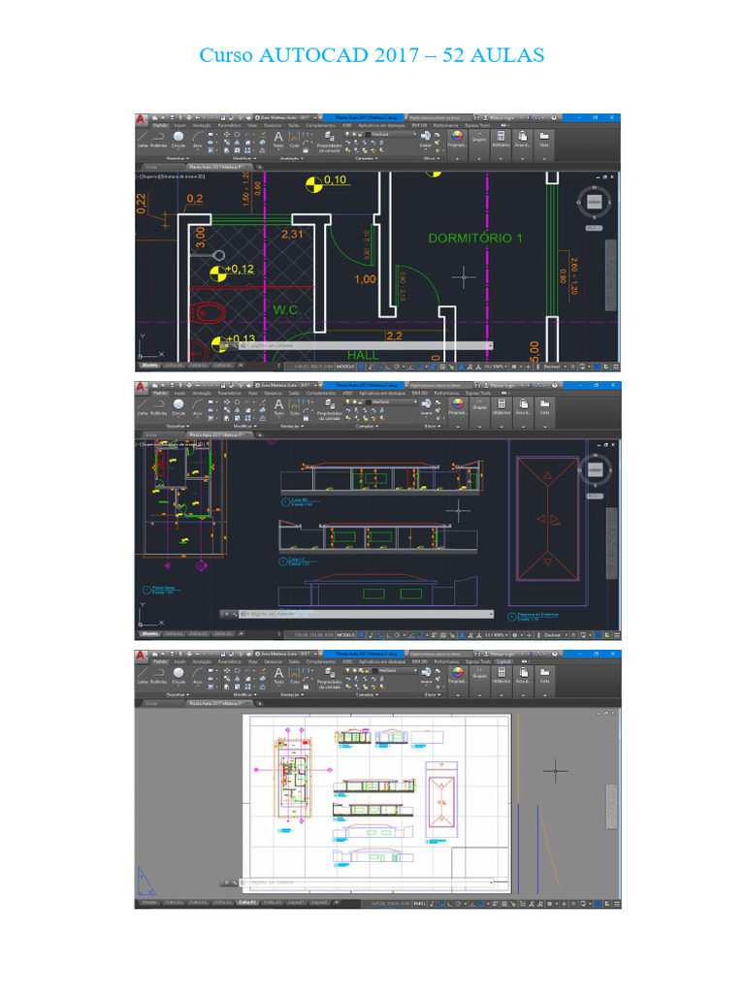Click Efetuar login in the third screenshot
This screenshot has width=745, height=993.
coord(502,654)
